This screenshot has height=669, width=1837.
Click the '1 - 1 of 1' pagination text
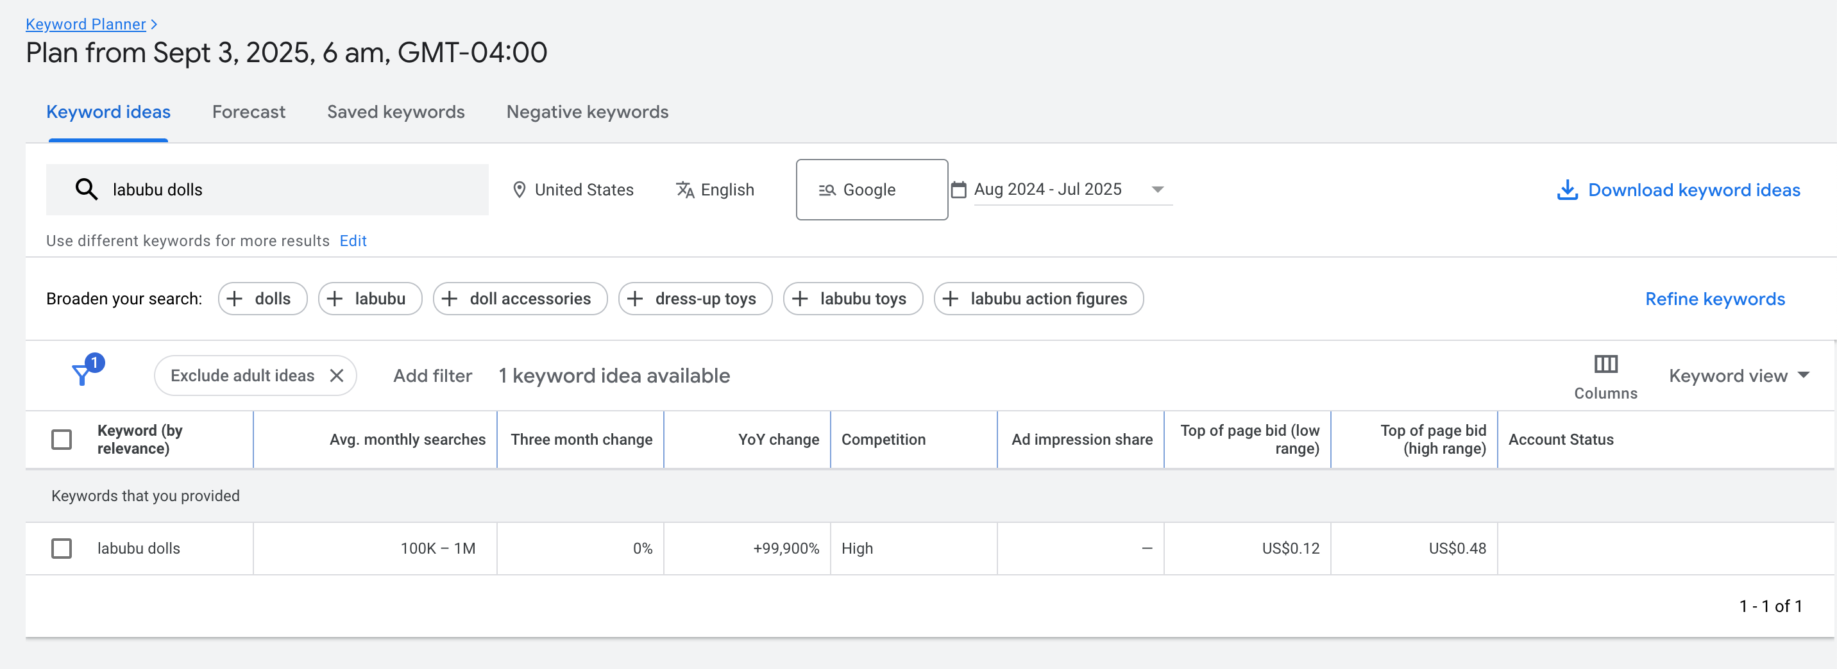click(1771, 606)
